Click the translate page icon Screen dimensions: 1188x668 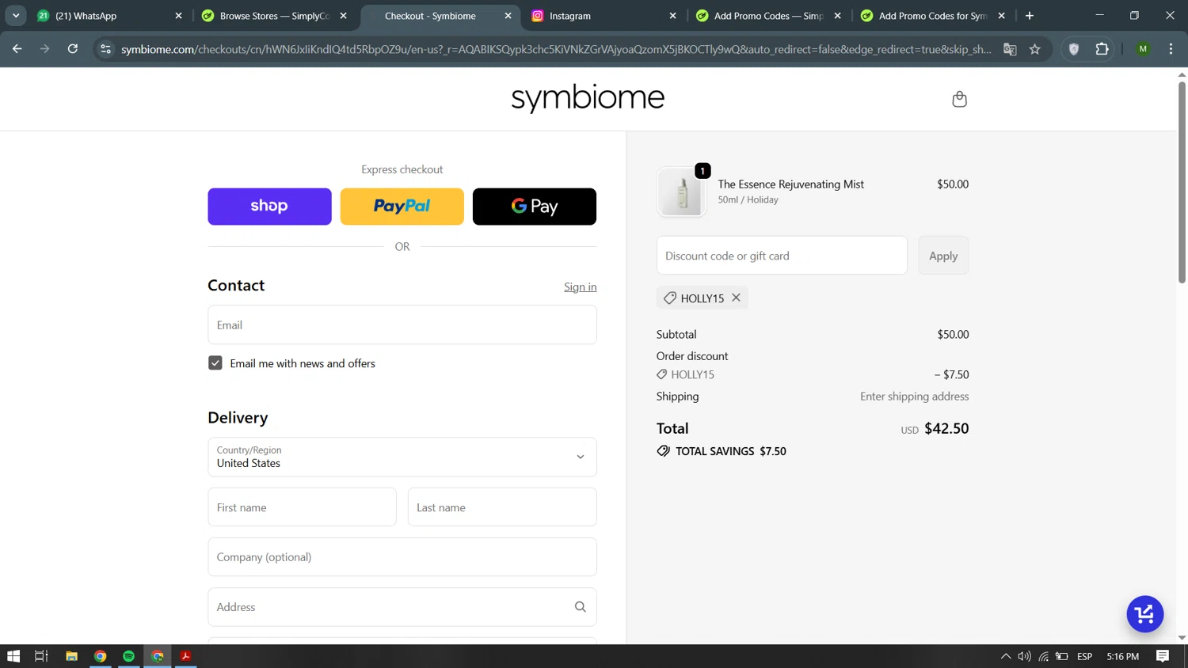point(1010,49)
